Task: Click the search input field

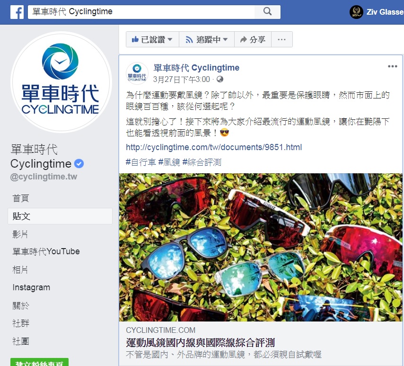Action: (141, 12)
